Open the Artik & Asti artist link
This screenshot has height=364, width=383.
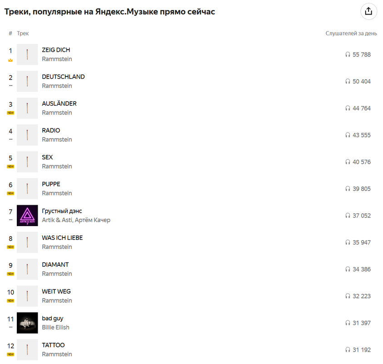point(57,220)
